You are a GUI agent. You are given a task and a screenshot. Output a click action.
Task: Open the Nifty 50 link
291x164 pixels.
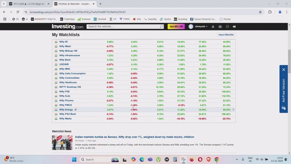[64, 42]
